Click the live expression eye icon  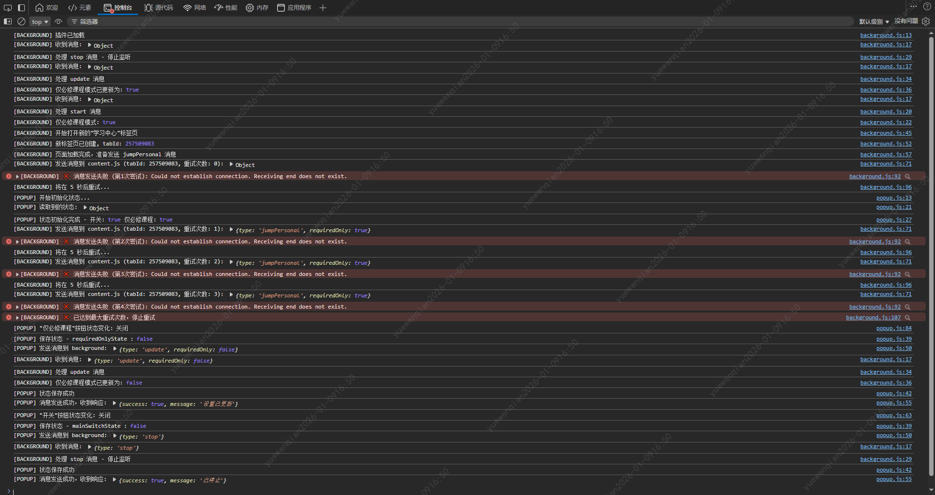[x=58, y=21]
